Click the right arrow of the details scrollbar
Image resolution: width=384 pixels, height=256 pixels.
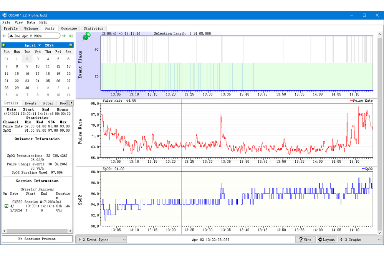70,231
